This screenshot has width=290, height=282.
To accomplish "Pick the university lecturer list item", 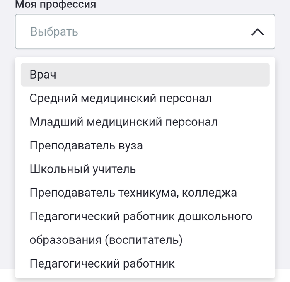I will (x=86, y=146).
